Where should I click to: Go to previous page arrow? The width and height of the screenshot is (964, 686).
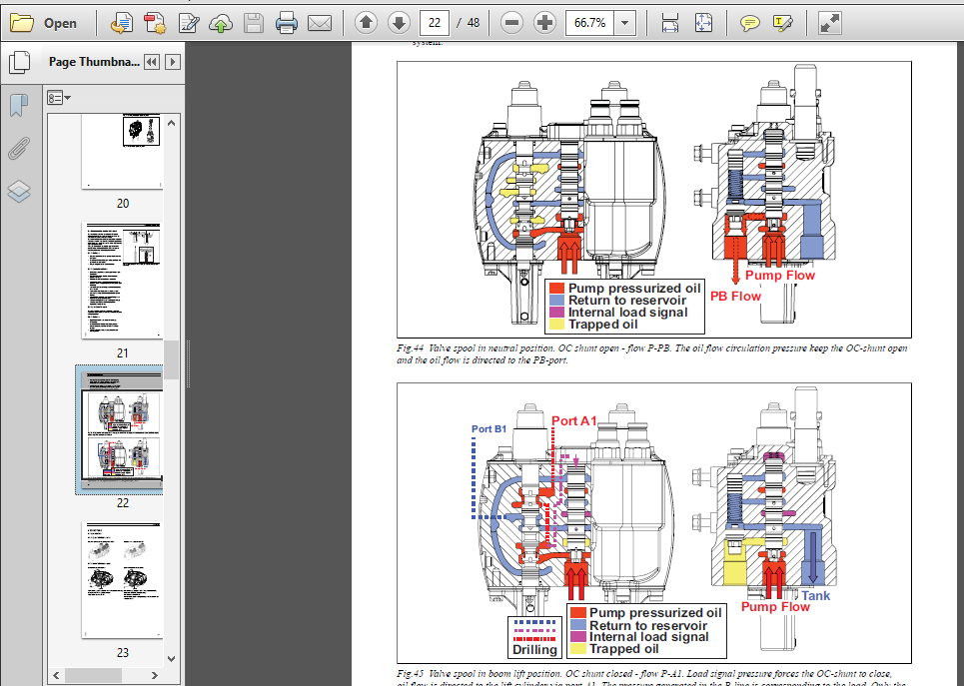[x=366, y=23]
